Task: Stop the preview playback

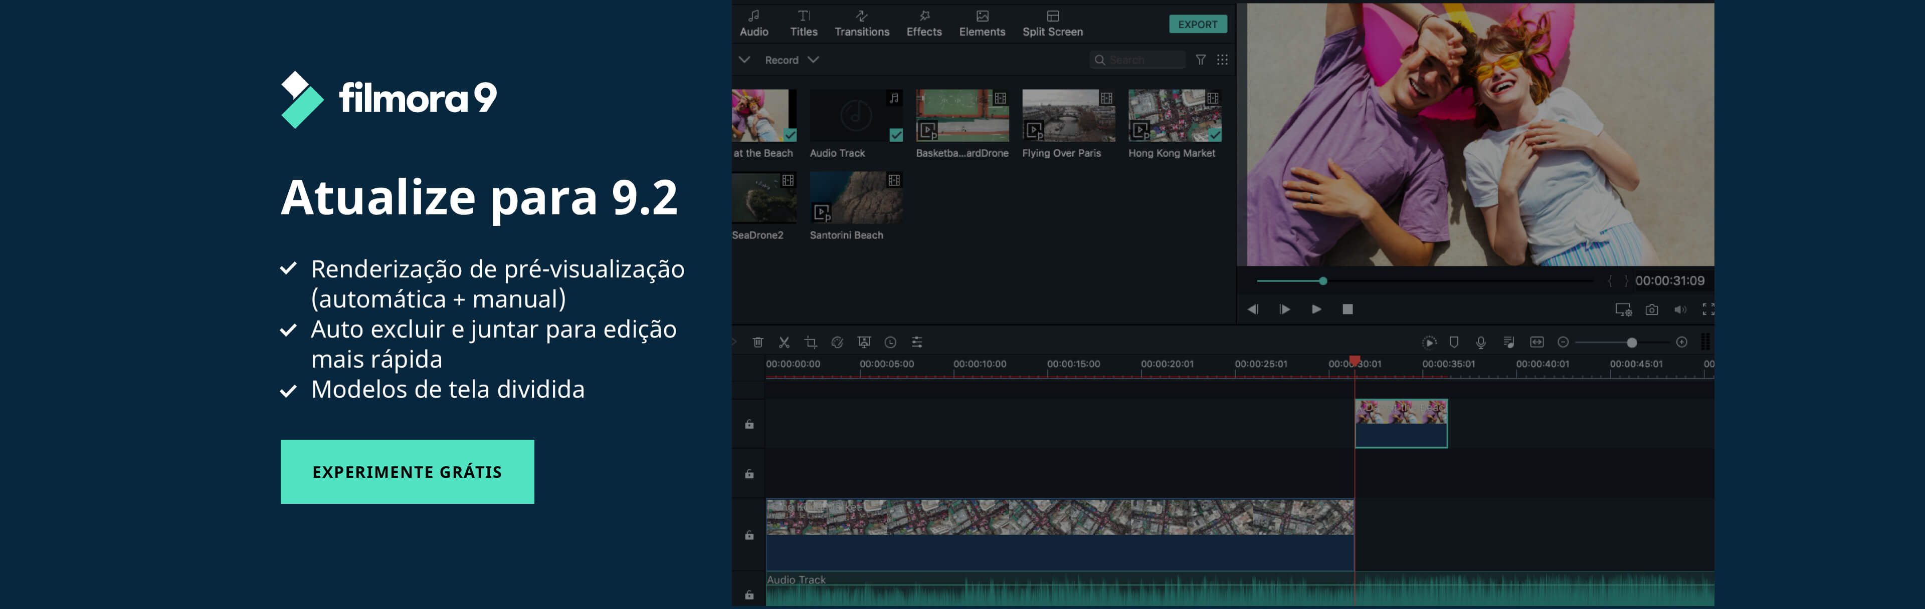Action: tap(1347, 309)
